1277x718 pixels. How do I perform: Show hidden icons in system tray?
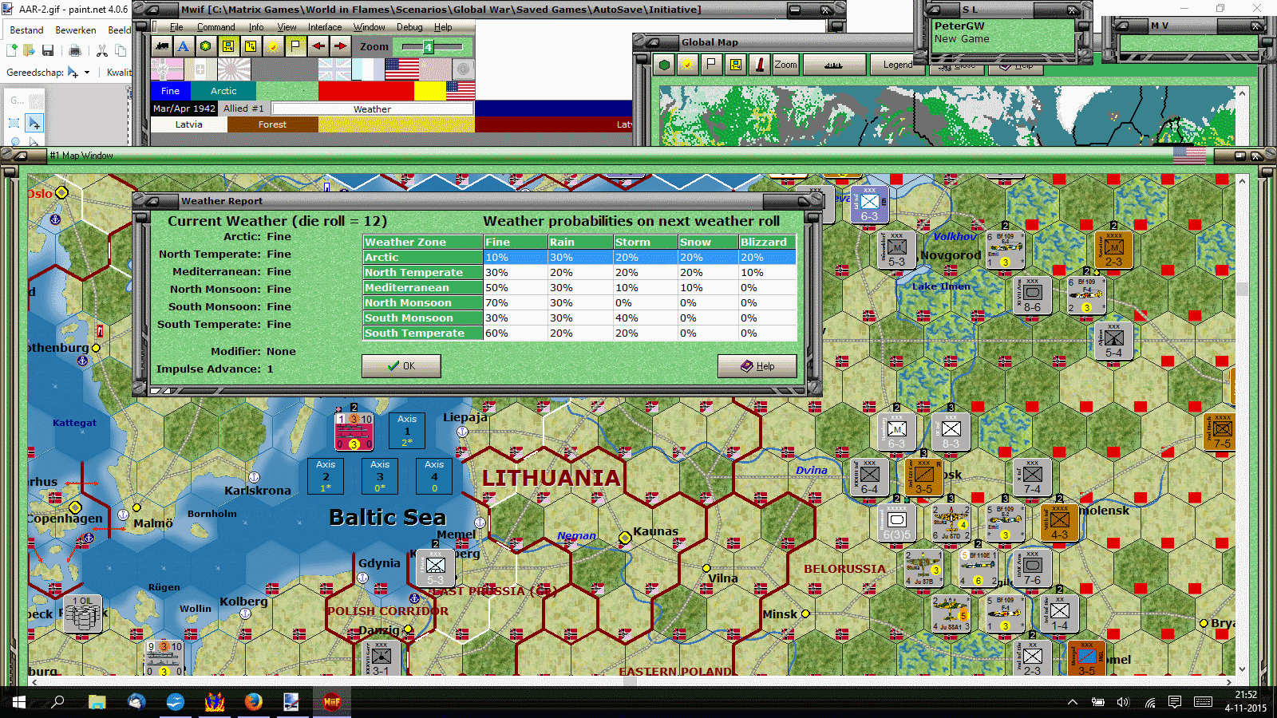point(1073,702)
